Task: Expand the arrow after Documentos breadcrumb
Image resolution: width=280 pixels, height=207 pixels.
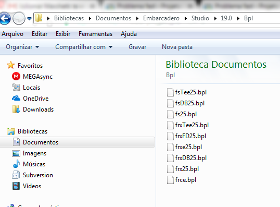Action: (137, 18)
